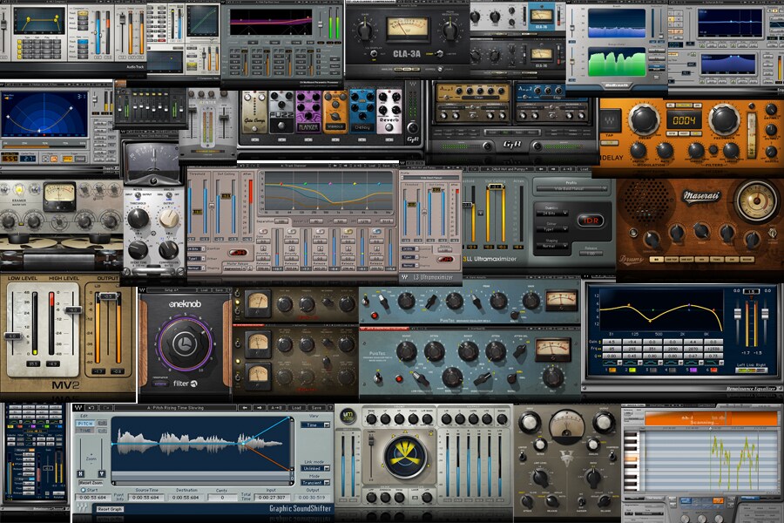The width and height of the screenshot is (784, 523).
Task: Open the Profile dropdown in L3 Ultramaximizer
Action: pyautogui.click(x=429, y=178)
